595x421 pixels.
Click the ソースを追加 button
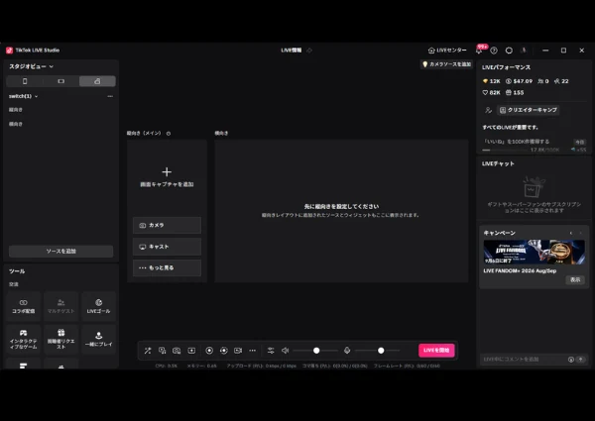point(60,251)
